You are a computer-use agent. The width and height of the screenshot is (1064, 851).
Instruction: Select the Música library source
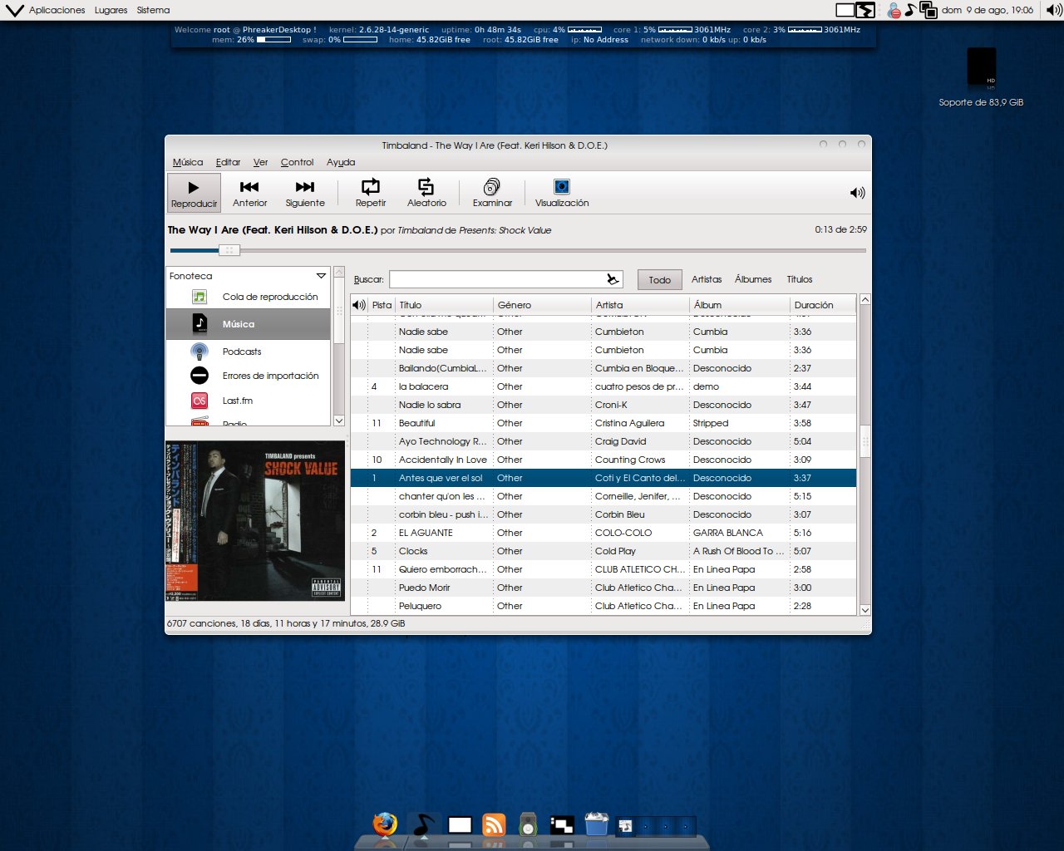click(x=248, y=324)
